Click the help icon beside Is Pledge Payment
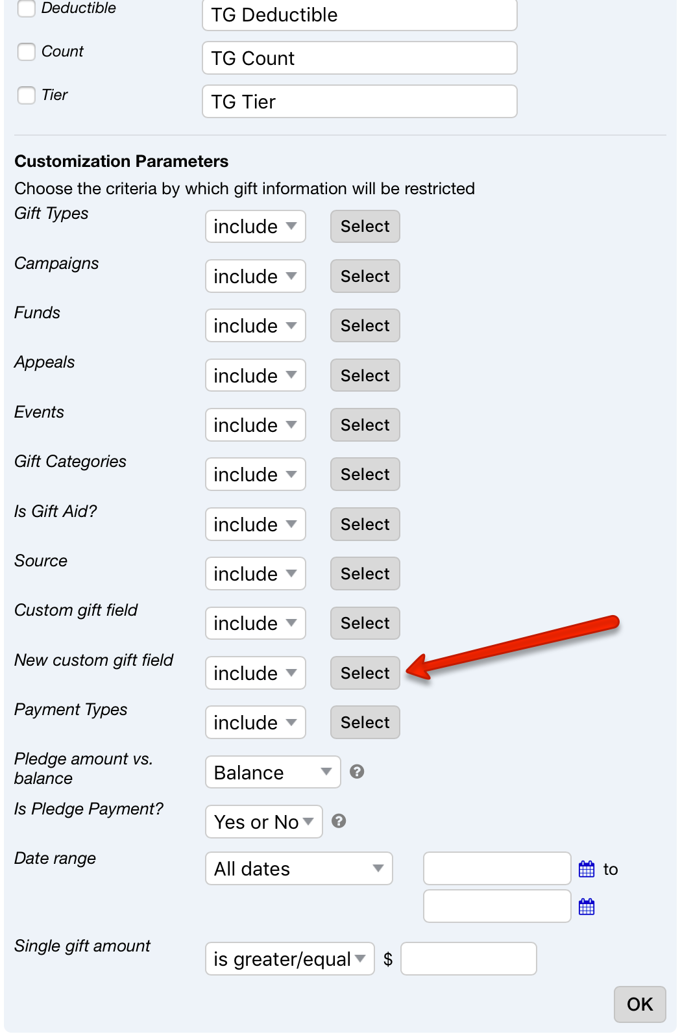This screenshot has width=680, height=1034. tap(339, 821)
